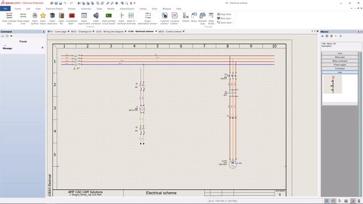363x204 pixels.
Task: Select the Move tool
Action: pyautogui.click(x=194, y=18)
